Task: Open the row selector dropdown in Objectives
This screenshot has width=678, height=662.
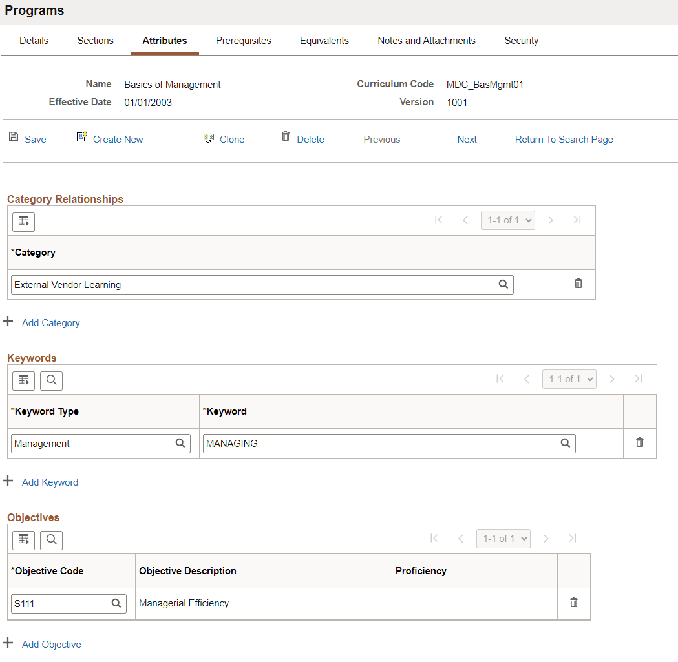Action: [x=503, y=538]
